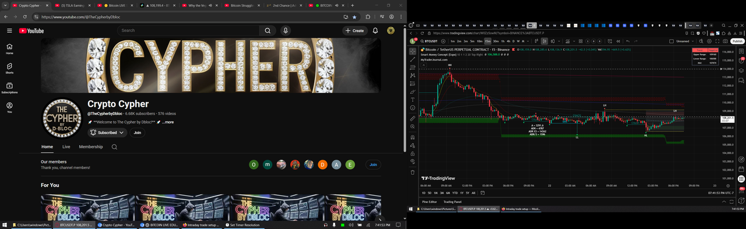Toggle magnet mode on TradingView
This screenshot has width=746, height=229.
point(413,137)
